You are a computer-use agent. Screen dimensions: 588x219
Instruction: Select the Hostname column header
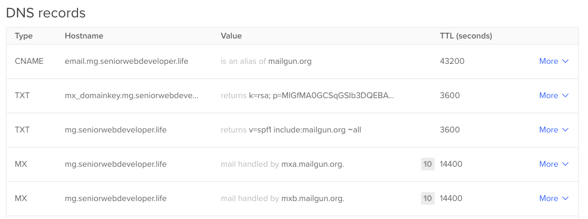point(84,36)
